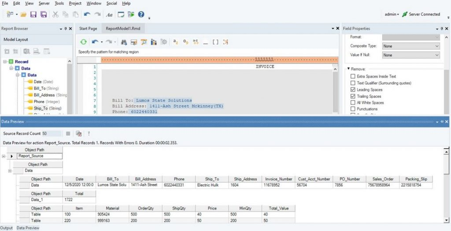
Task: Click the blue Help question mark icon
Action: [141, 15]
